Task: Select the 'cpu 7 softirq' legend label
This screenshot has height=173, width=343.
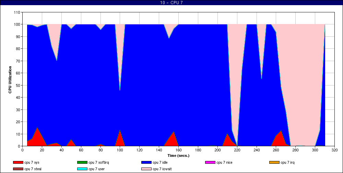Action: point(99,162)
